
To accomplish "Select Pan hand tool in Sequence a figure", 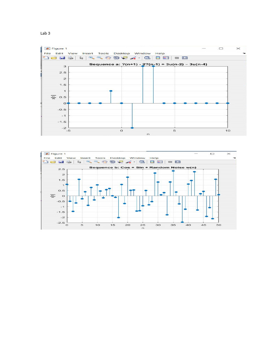I will pyautogui.click(x=108, y=58).
